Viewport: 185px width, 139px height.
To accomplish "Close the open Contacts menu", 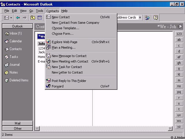I will 53,11.
